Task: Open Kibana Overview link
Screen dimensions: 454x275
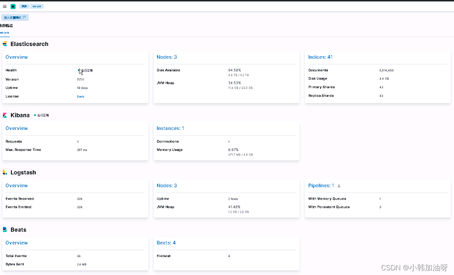Action: tap(17, 128)
